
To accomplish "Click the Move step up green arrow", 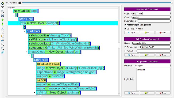I will coord(2,20).
